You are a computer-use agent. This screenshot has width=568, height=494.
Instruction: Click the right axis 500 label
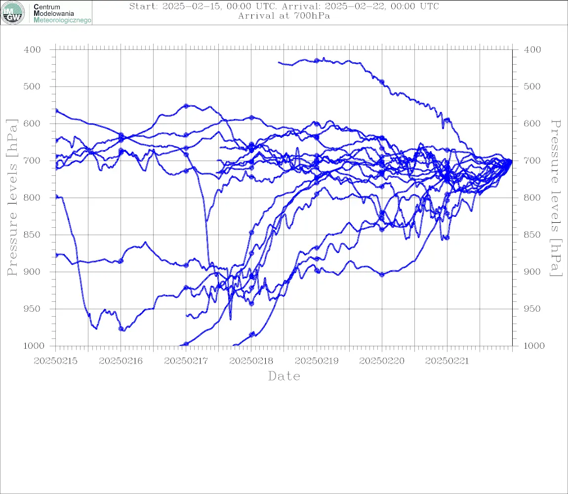pos(532,86)
